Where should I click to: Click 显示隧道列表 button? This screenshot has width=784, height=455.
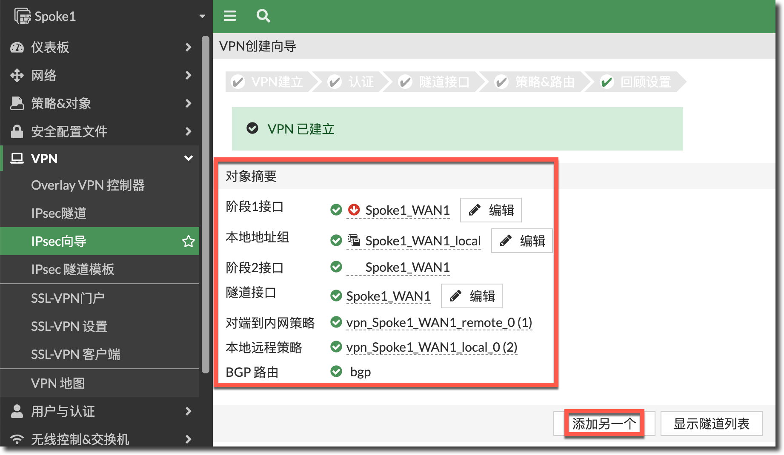tap(711, 424)
